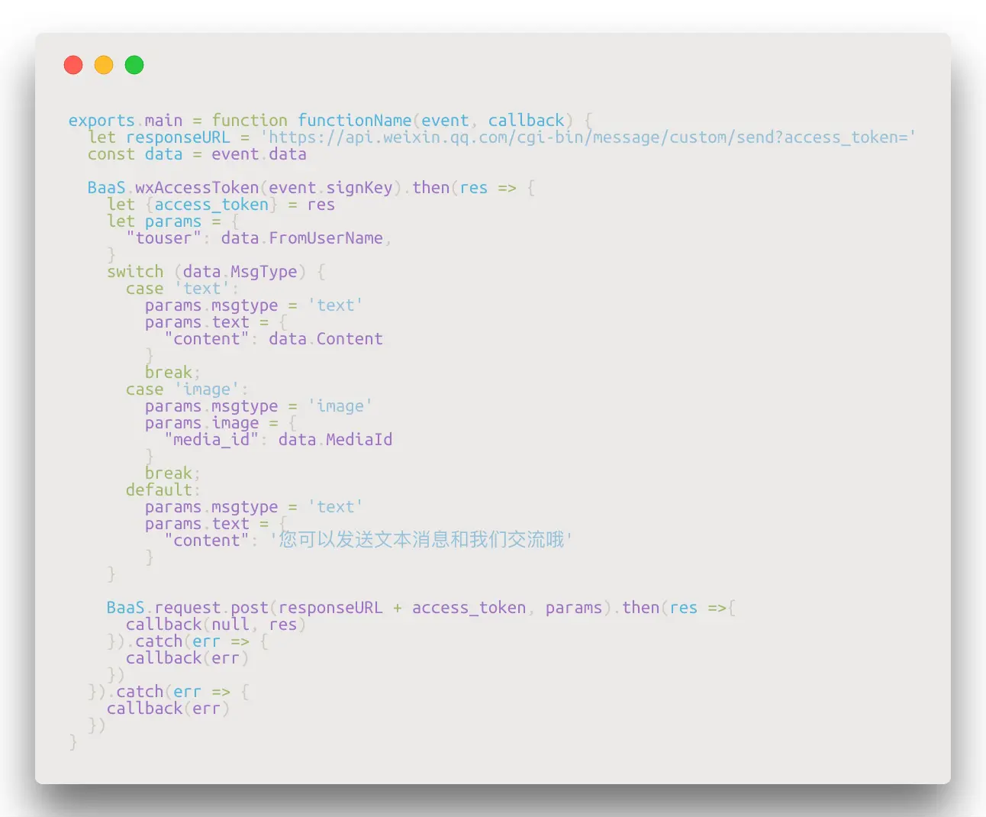Click "BaaS" before request.post
The image size is (986, 817).
126,608
